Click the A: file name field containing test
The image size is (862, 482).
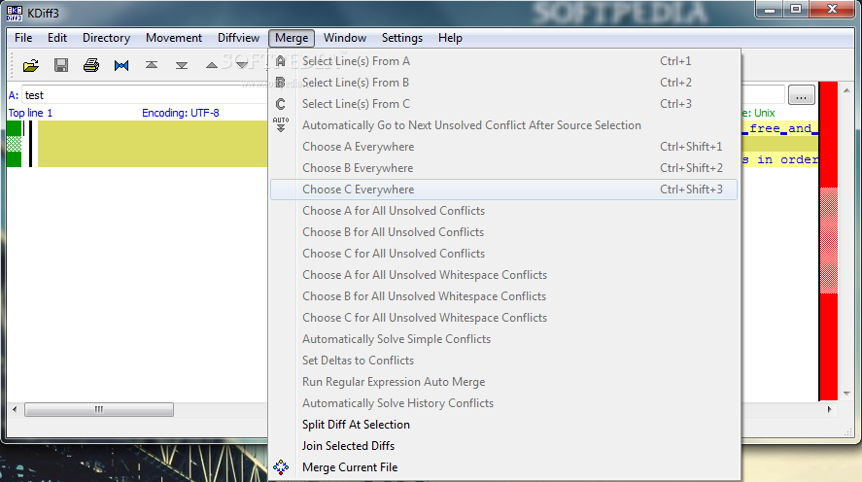(x=145, y=95)
